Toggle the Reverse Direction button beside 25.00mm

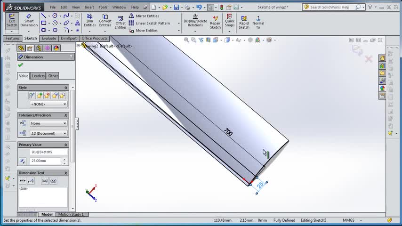pyautogui.click(x=23, y=161)
